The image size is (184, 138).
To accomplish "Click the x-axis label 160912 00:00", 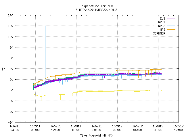I will coord(117,128).
